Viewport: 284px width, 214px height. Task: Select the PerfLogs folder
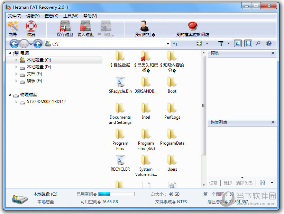tap(172, 111)
